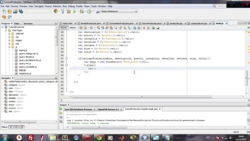
Task: Switch to the GlassFish Server 4.1 output tab
Action: 108,109
